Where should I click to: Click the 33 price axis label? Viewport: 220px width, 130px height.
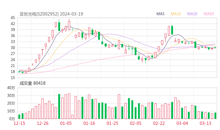pos(13,42)
